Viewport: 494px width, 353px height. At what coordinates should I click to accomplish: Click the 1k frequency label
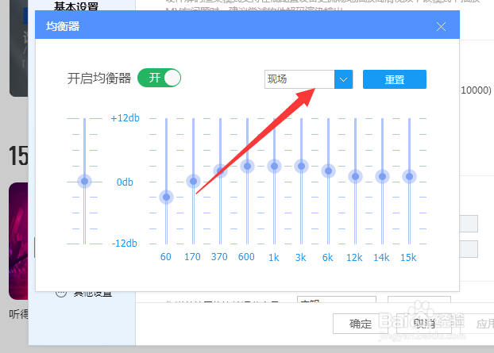(274, 258)
